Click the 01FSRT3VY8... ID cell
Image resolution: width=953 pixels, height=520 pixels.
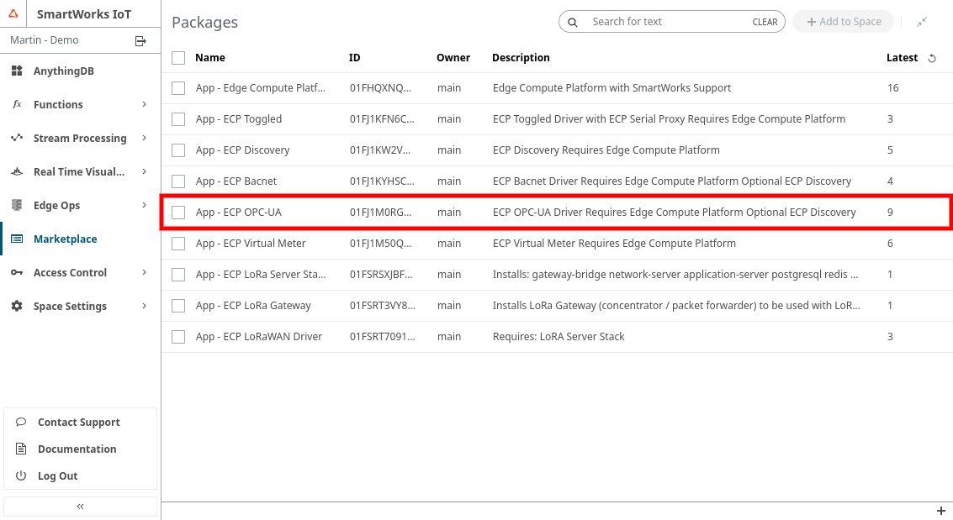click(x=383, y=305)
